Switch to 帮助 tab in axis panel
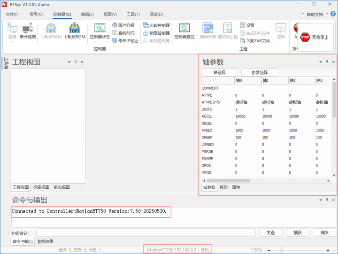This screenshot has width=338, height=254. 223,187
